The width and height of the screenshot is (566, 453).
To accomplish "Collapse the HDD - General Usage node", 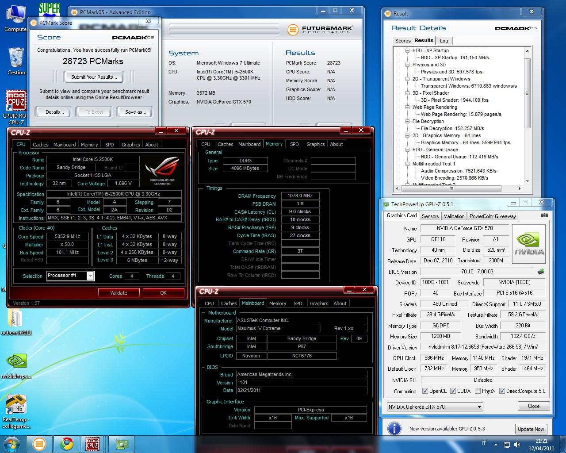I will point(407,150).
